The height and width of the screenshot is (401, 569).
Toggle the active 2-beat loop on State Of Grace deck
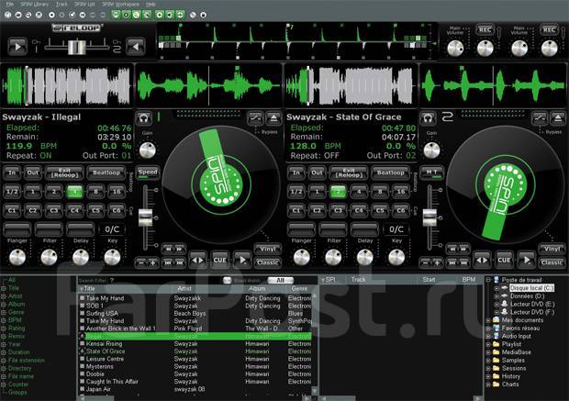pyautogui.click(x=338, y=191)
